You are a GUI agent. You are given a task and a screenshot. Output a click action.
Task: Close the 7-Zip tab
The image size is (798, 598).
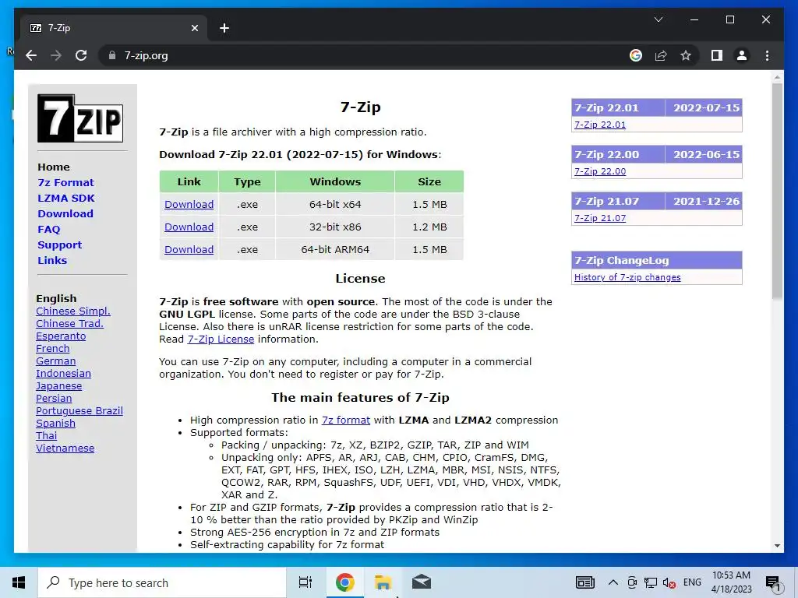point(194,28)
